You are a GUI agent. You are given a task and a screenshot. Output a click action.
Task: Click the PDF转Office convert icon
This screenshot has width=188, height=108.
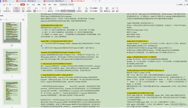7,9
